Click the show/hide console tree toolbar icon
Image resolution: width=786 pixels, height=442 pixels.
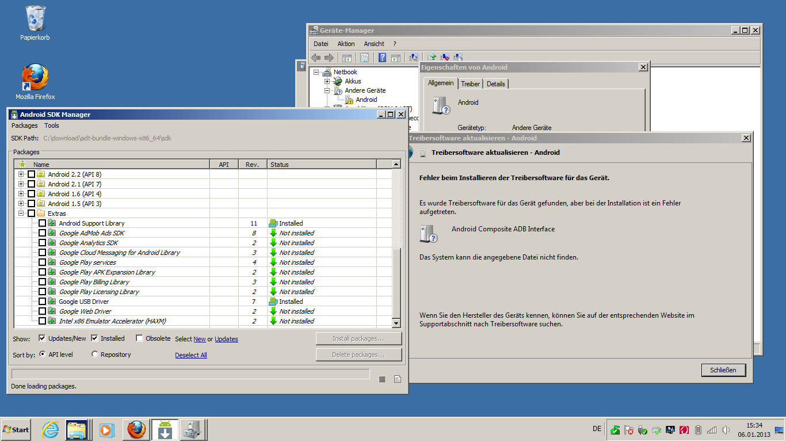[346, 58]
